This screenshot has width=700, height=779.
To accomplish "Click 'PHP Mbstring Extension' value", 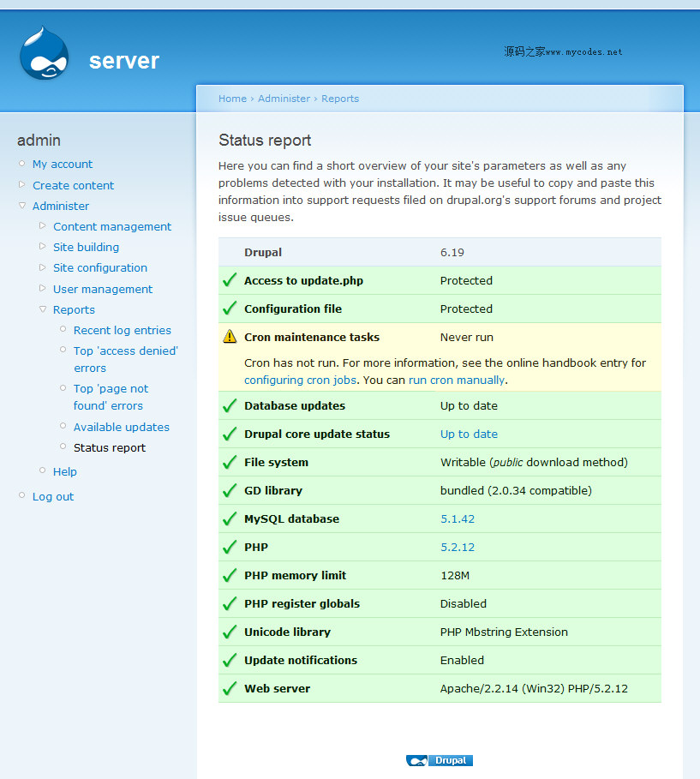I will tap(504, 632).
